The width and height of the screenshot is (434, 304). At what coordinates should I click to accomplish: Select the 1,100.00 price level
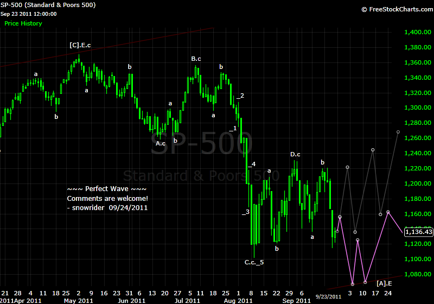click(418, 259)
